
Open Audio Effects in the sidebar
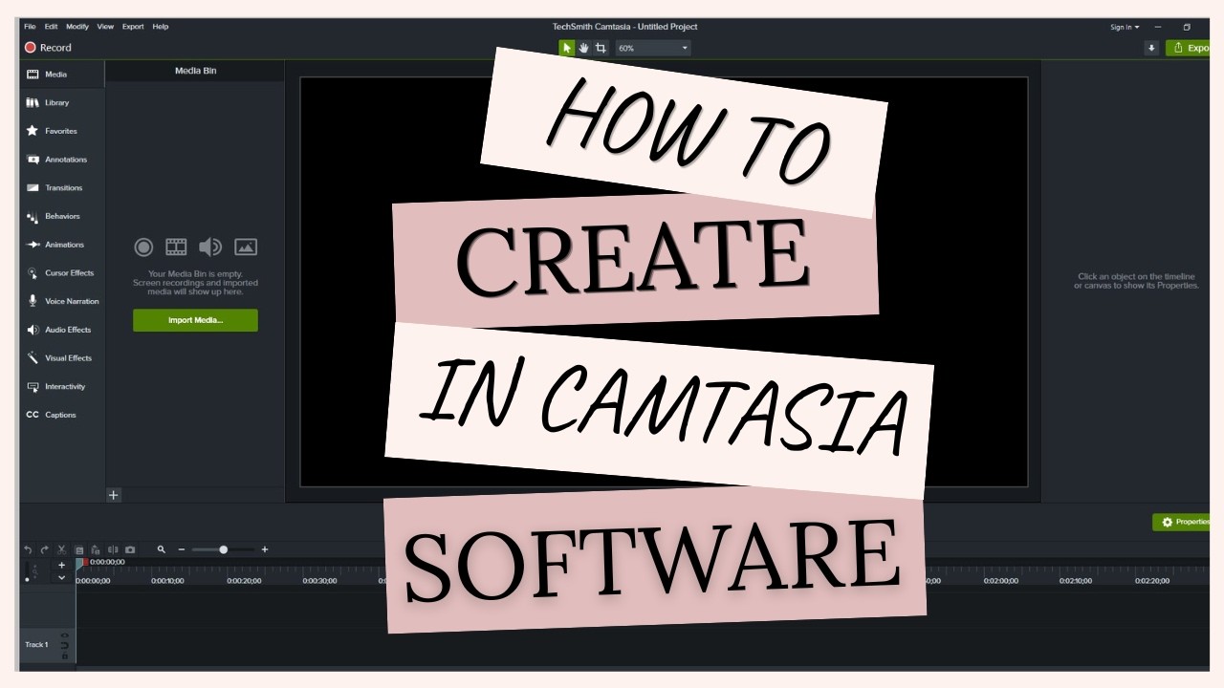[x=62, y=330]
